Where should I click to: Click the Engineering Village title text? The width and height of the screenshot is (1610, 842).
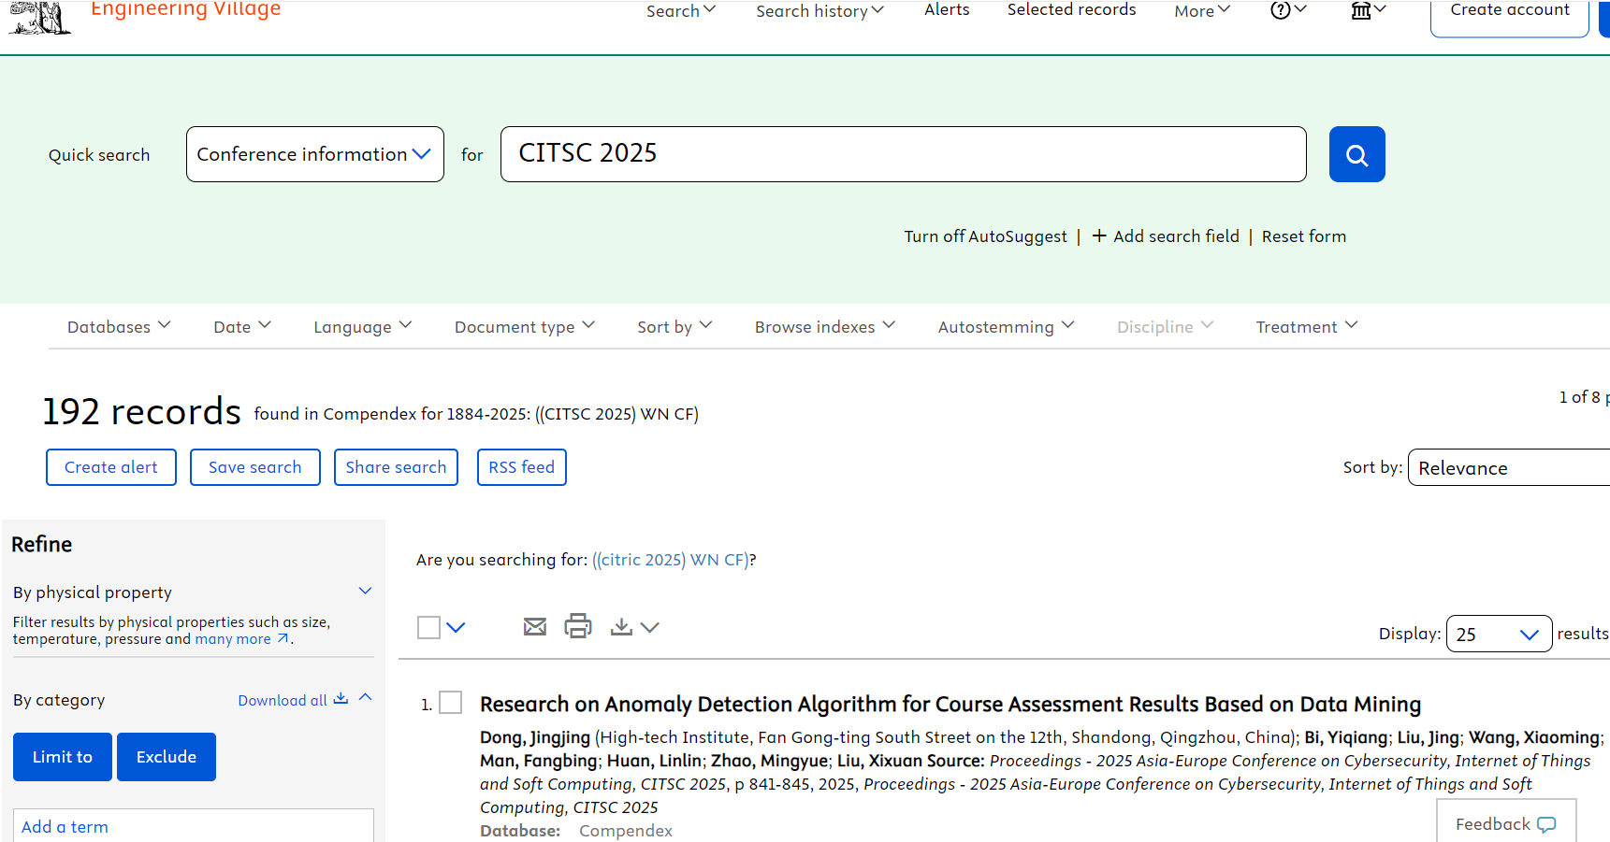pos(185,9)
